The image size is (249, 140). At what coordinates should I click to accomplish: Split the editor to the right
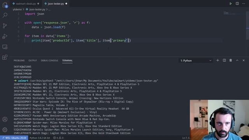pyautogui.click(x=237, y=3)
